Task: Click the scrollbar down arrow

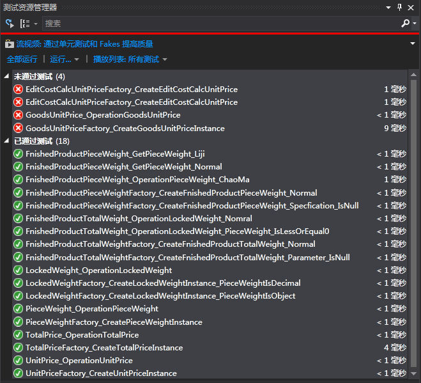Action: 413,374
